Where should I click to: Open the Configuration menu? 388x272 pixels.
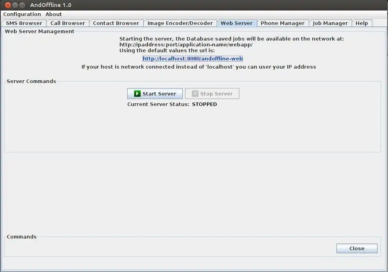pyautogui.click(x=22, y=14)
